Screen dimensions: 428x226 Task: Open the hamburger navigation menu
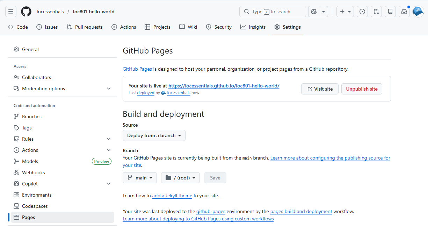[10, 11]
